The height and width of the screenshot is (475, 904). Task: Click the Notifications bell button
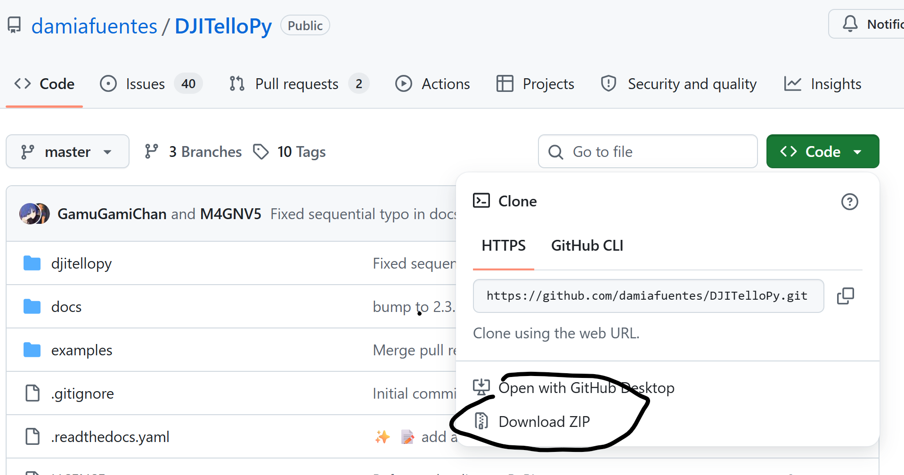click(866, 24)
